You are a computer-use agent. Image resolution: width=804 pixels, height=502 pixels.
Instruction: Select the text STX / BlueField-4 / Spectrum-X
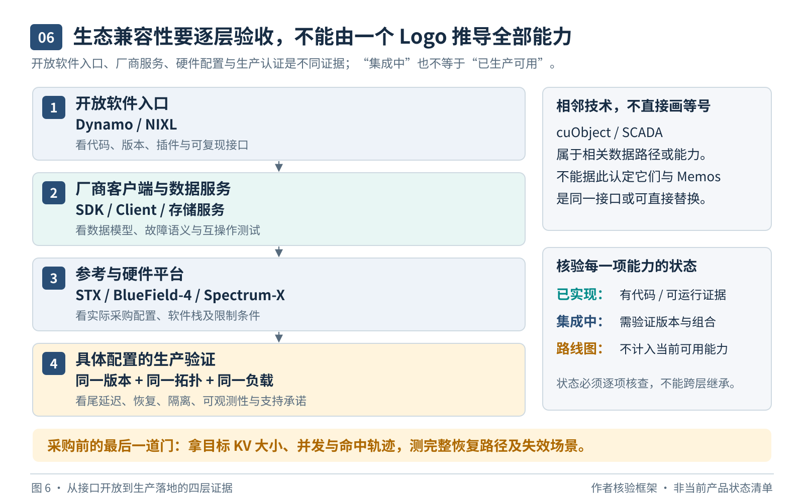pos(180,295)
